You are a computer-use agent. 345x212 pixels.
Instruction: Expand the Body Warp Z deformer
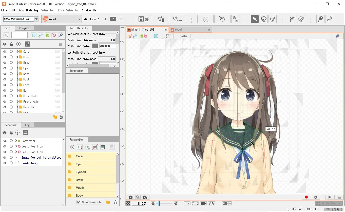click(16, 141)
